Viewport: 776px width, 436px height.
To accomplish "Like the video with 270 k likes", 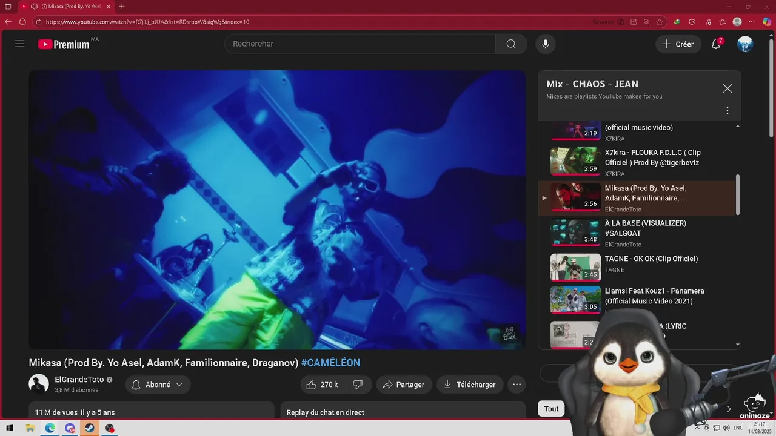I will tap(322, 385).
